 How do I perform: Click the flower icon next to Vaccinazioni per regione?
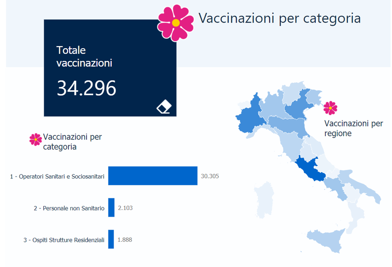pyautogui.click(x=330, y=107)
